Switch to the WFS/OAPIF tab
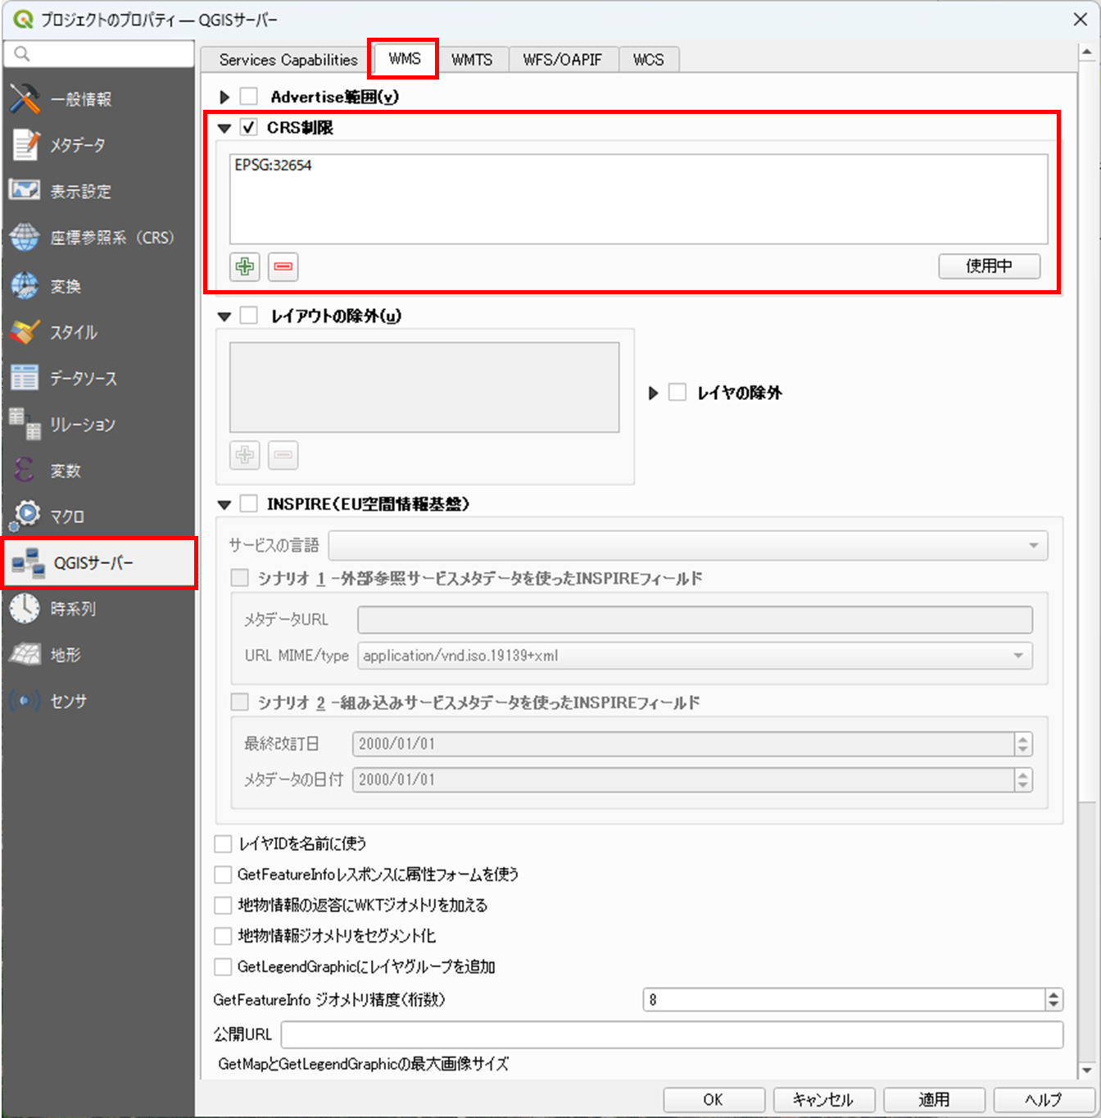This screenshot has width=1101, height=1118. point(563,58)
